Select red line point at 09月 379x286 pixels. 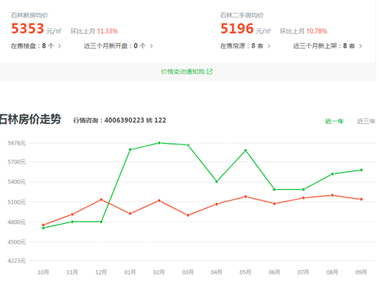click(x=362, y=199)
